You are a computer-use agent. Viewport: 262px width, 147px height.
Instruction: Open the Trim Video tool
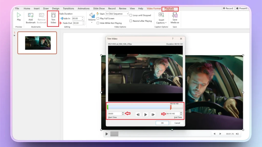pos(53,18)
